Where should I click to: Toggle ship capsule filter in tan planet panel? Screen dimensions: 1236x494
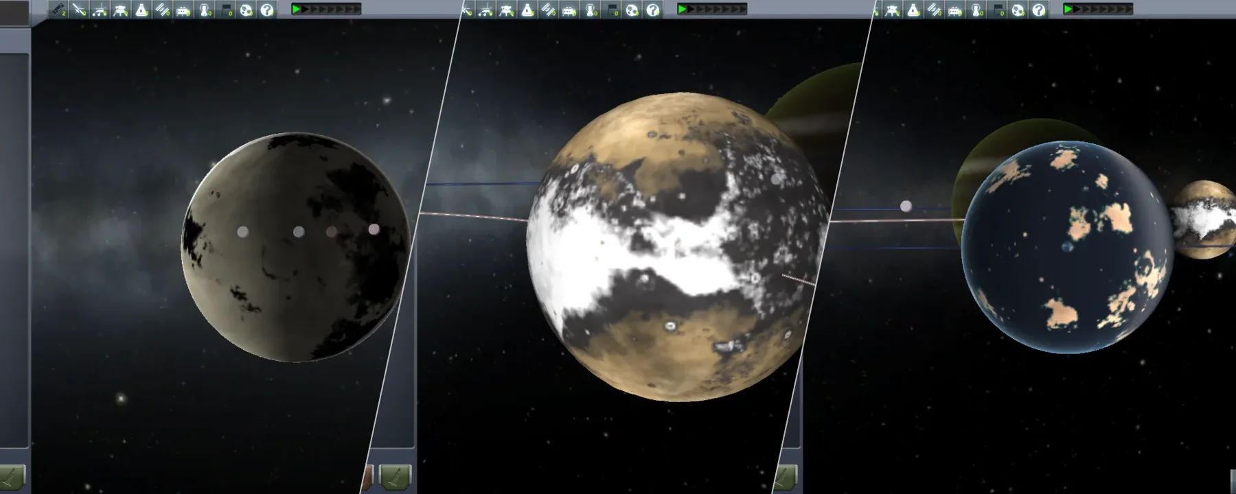tap(527, 10)
